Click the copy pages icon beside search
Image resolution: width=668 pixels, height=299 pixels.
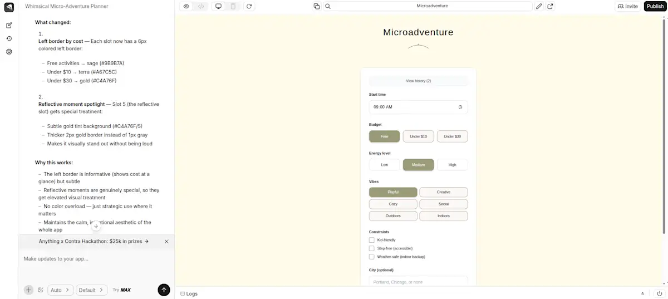tap(317, 6)
